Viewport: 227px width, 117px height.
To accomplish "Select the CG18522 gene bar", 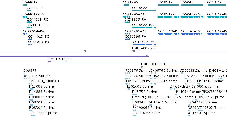I will coord(144,11).
